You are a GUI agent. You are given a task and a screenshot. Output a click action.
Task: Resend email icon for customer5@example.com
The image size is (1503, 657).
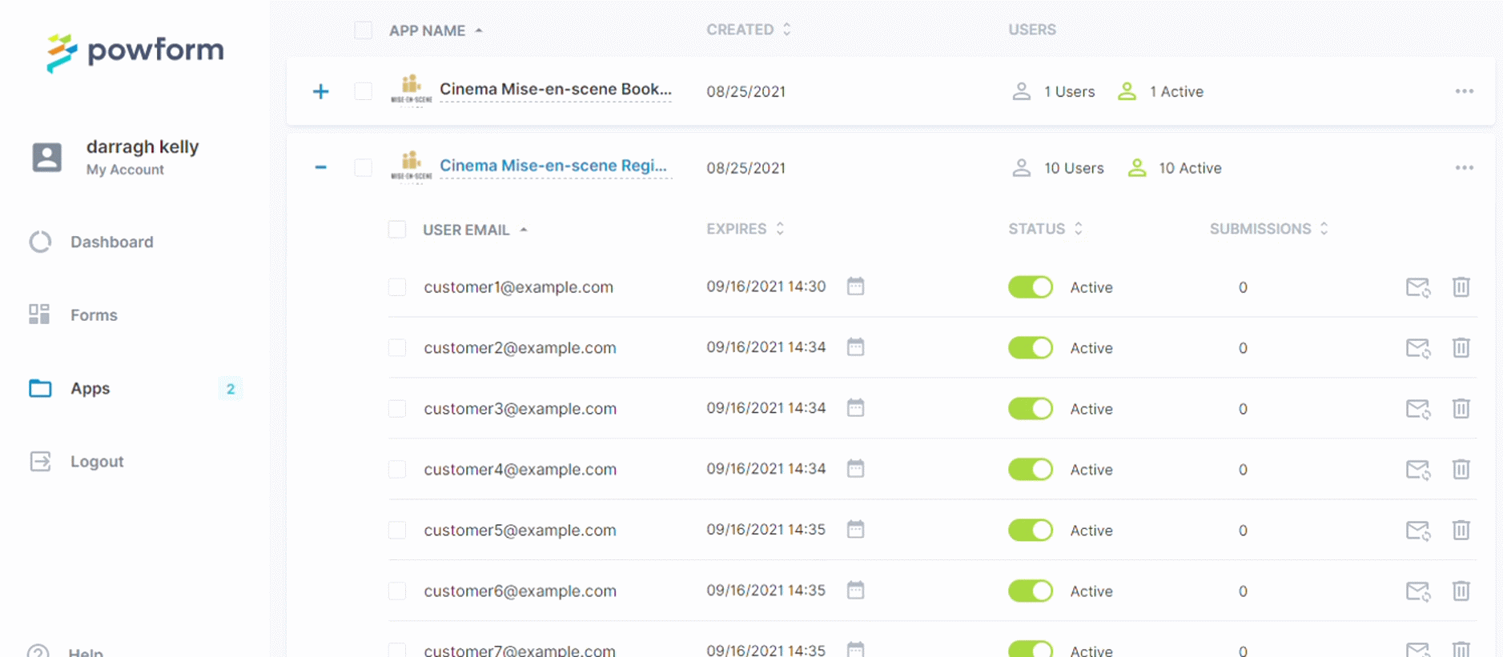pyautogui.click(x=1418, y=530)
